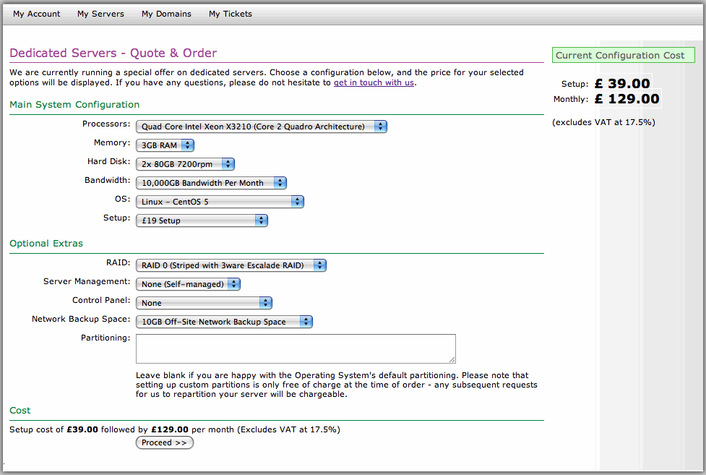Follow the 'get in touch with us' link

tap(374, 82)
